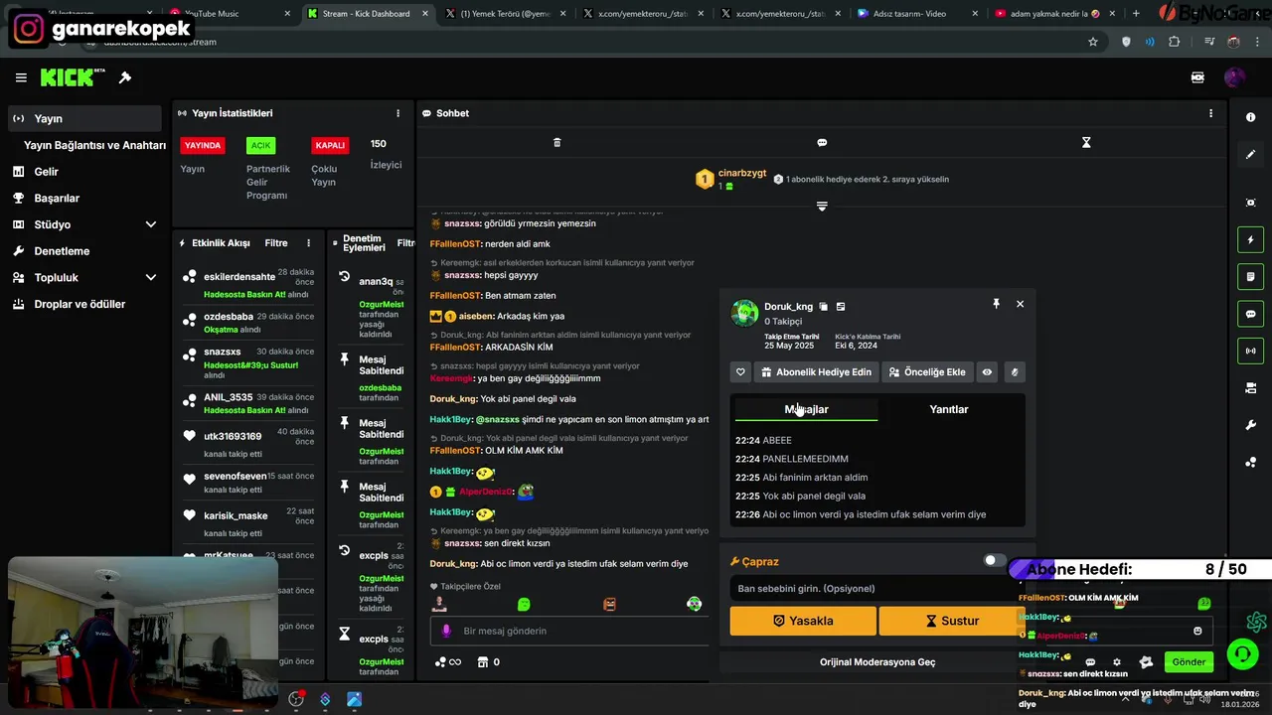Open Denetleme in sidebar

(84, 251)
